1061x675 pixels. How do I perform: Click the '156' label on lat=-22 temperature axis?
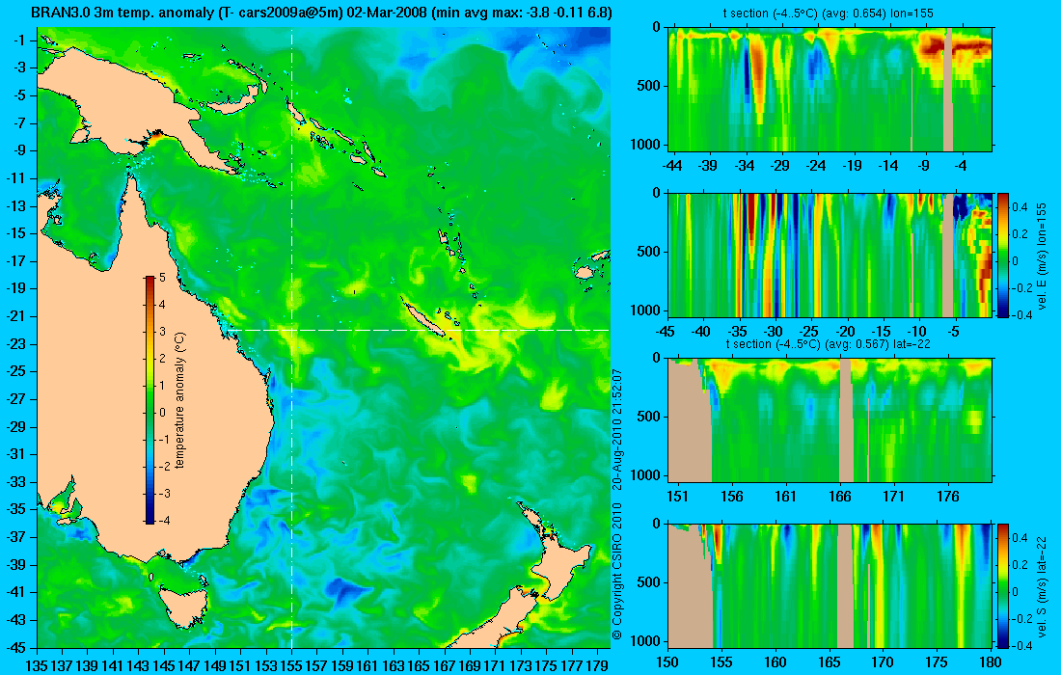[x=731, y=497]
